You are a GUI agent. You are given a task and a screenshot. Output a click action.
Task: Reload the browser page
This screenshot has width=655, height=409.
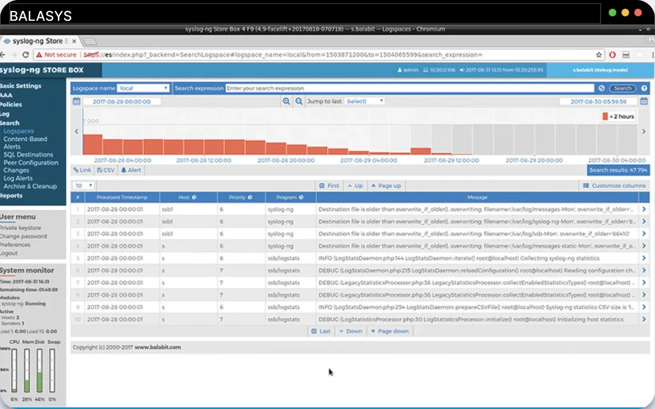(x=25, y=55)
